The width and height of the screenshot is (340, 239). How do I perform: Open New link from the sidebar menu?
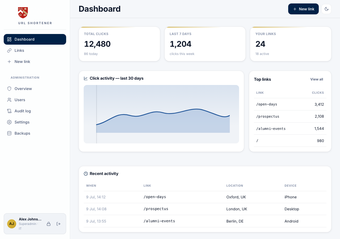pyautogui.click(x=35, y=62)
